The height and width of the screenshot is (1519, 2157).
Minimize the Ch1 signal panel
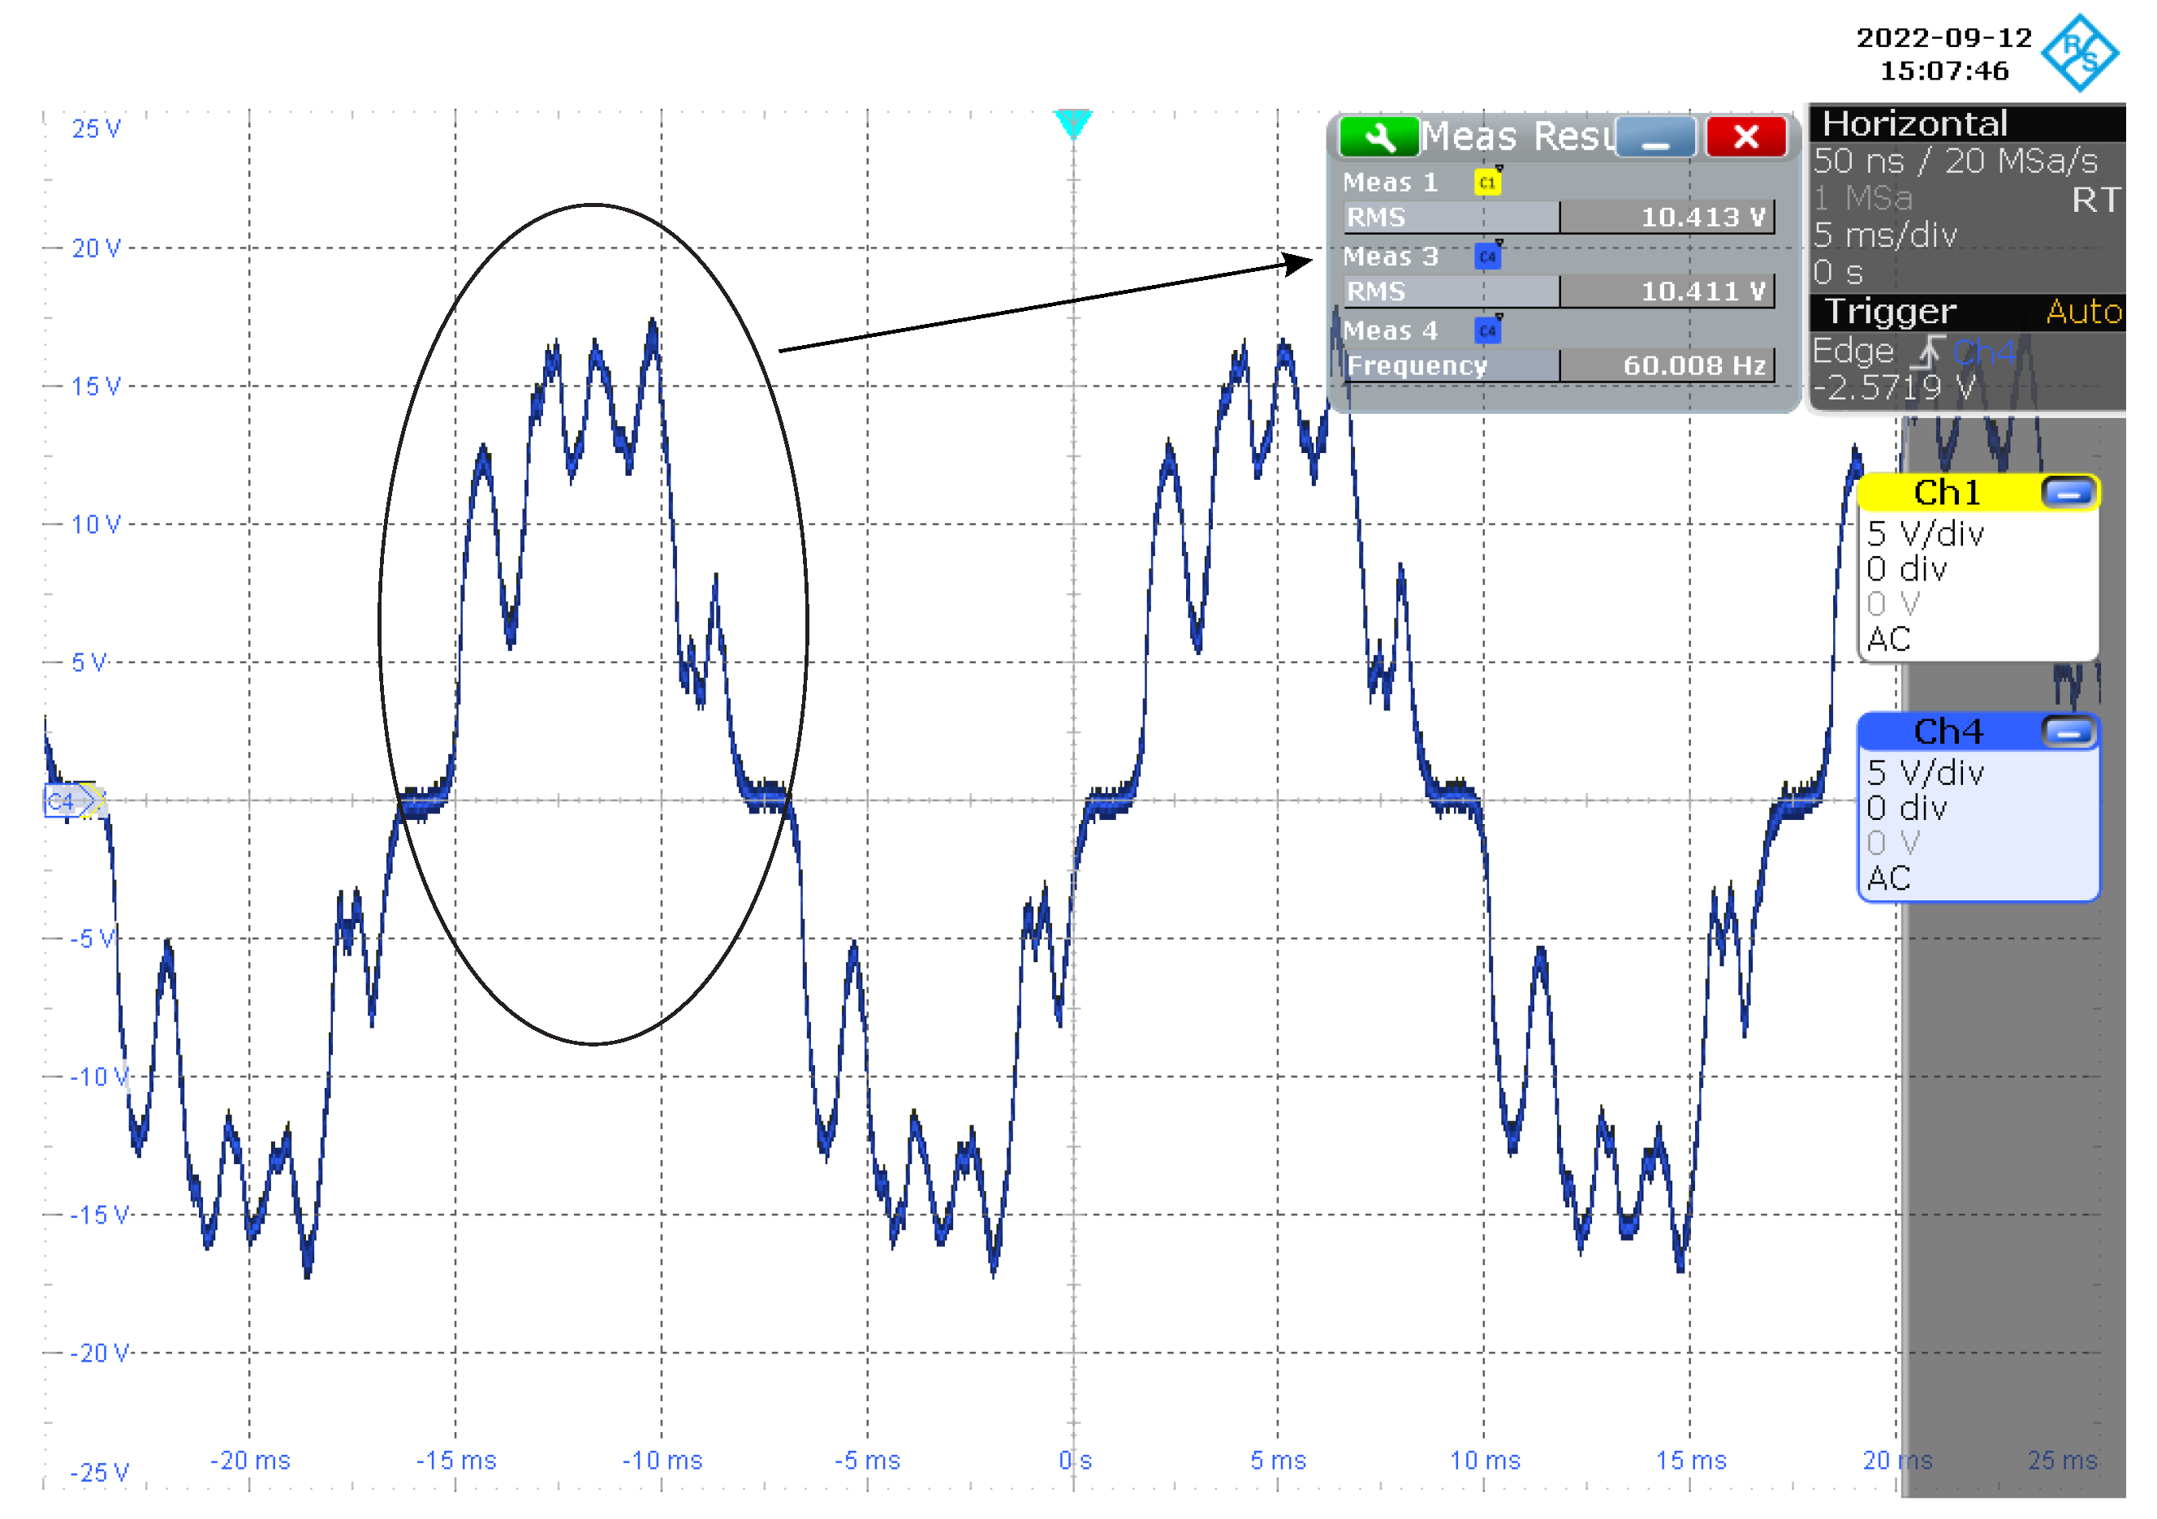click(x=2068, y=492)
